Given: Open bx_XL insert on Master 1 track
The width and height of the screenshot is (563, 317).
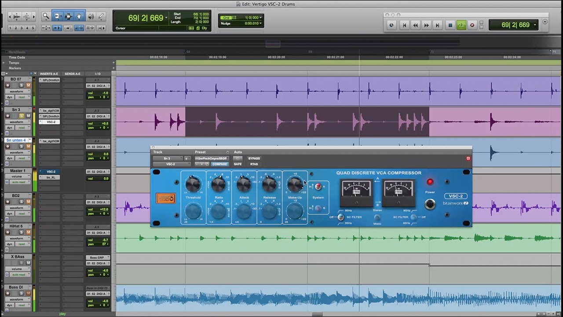Looking at the screenshot, I should click(49, 177).
